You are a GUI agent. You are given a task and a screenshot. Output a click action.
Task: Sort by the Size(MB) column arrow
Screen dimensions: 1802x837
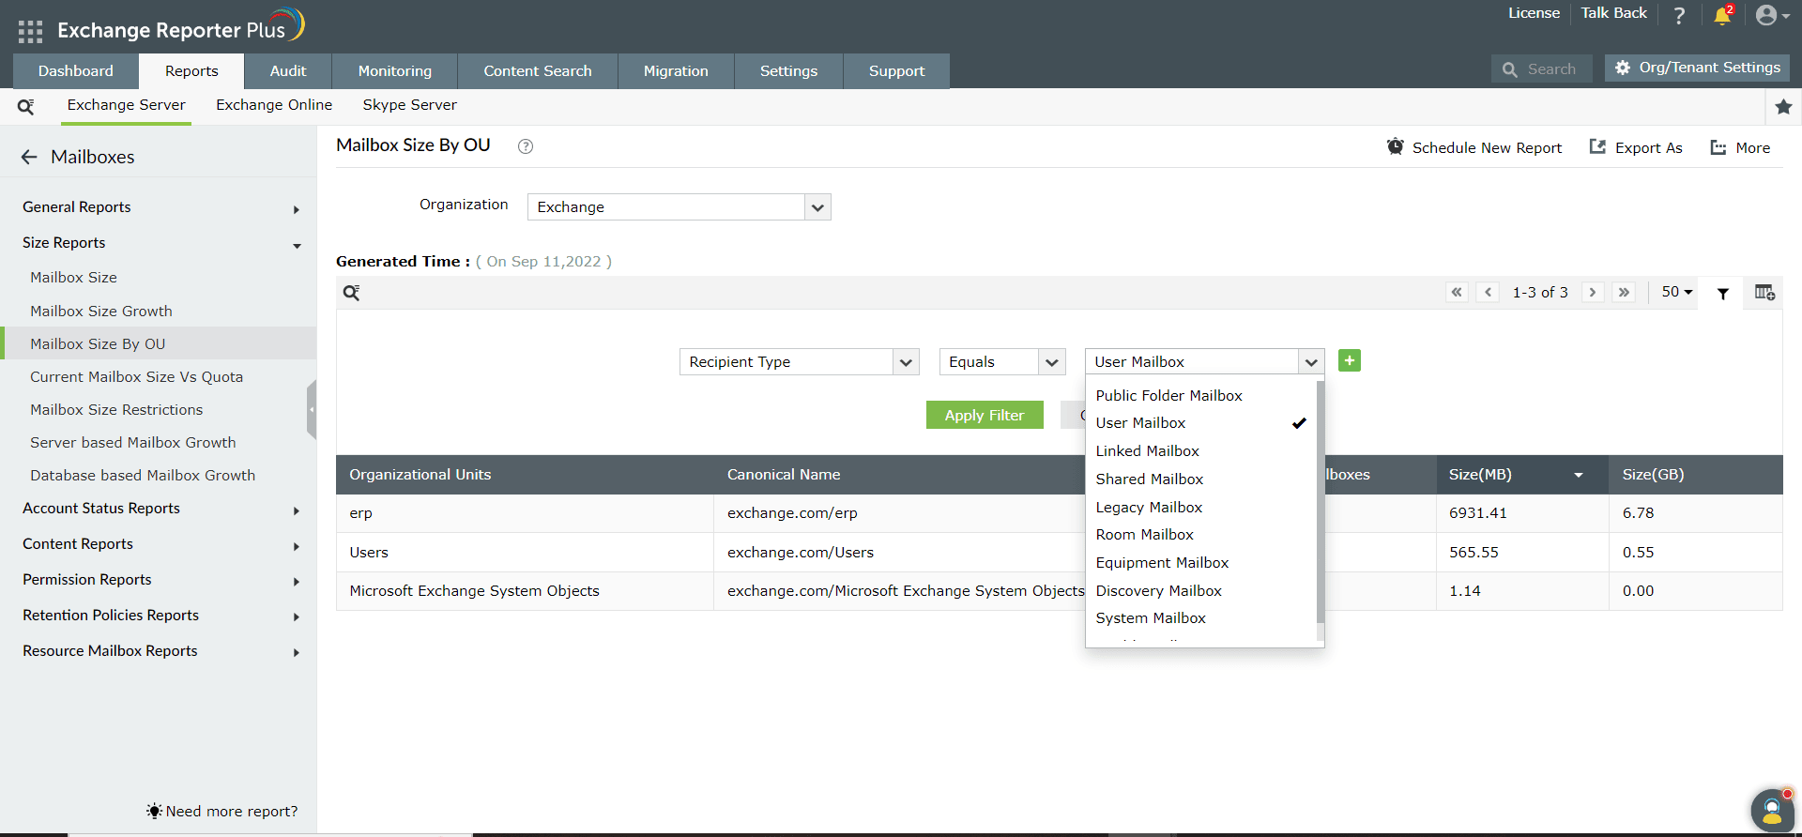click(1579, 476)
